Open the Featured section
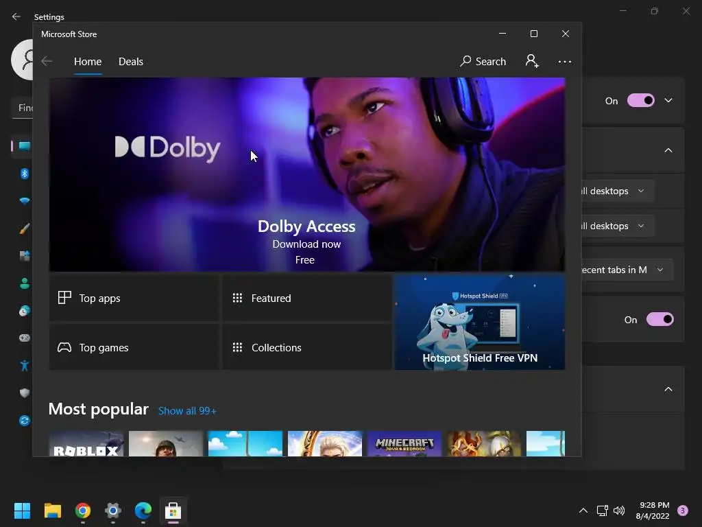 pos(307,298)
